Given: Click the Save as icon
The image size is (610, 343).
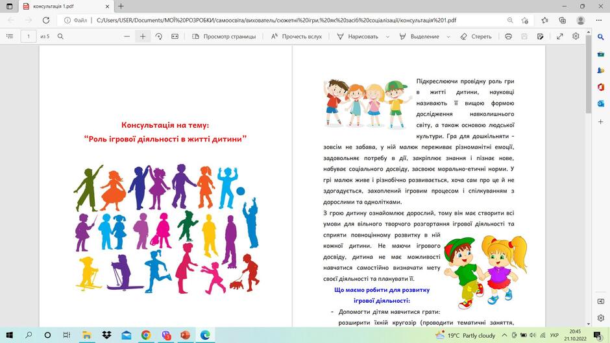Looking at the screenshot, I should (540, 36).
